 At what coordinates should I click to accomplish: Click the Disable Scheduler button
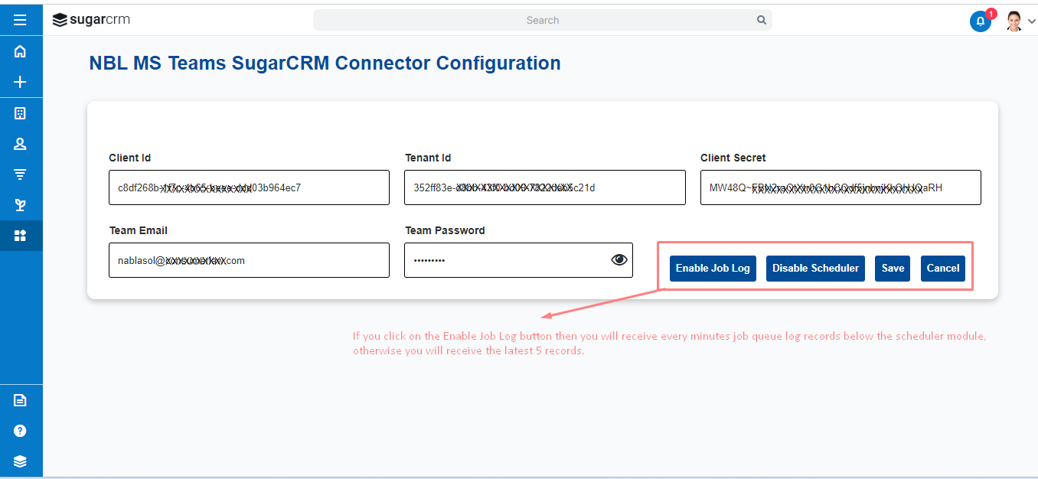(815, 269)
